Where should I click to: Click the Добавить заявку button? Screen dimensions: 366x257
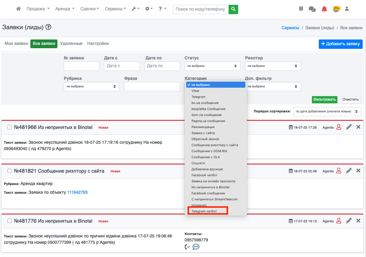click(340, 44)
